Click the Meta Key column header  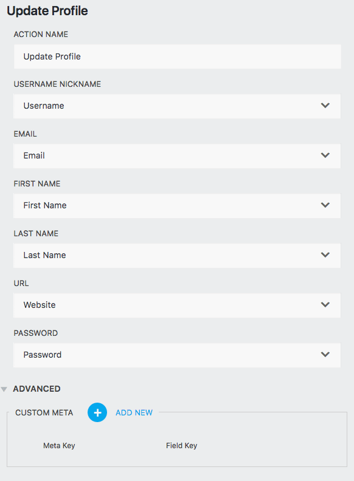click(59, 445)
